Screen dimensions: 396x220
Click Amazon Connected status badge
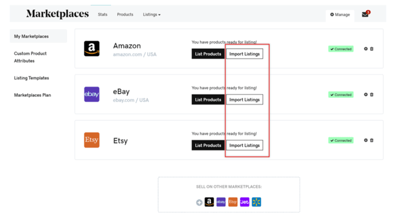tap(340, 49)
